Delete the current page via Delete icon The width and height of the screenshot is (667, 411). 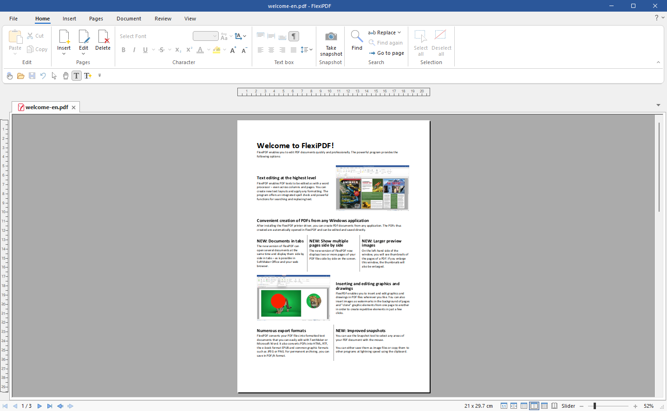pyautogui.click(x=103, y=37)
